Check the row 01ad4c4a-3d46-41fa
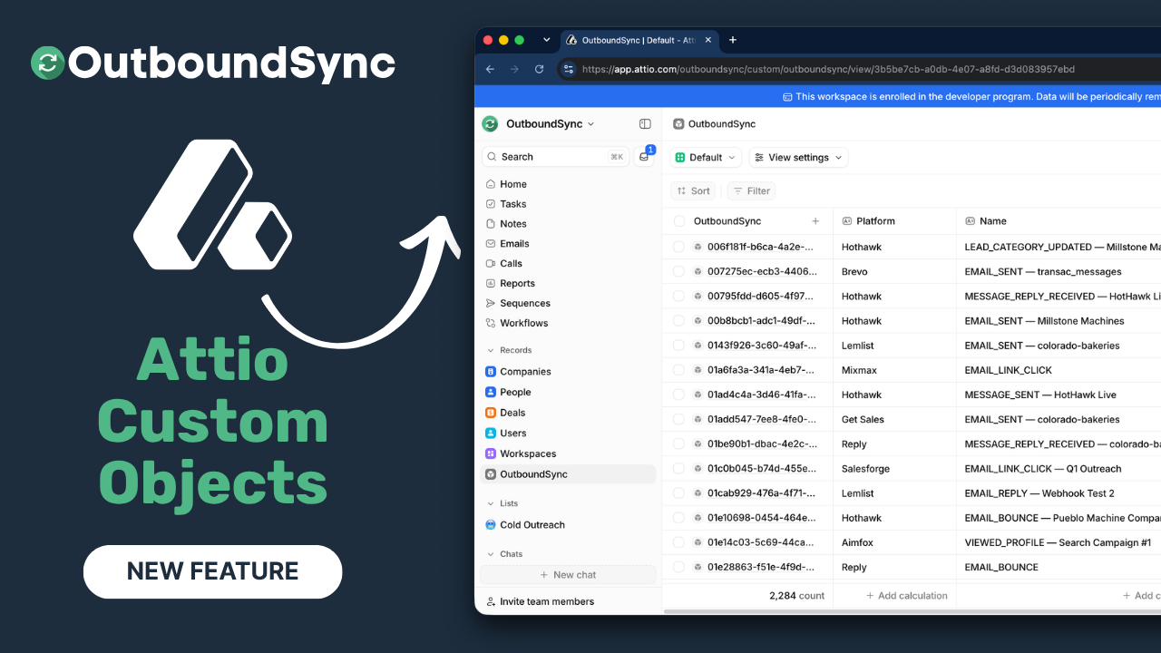This screenshot has height=653, width=1161. point(679,395)
